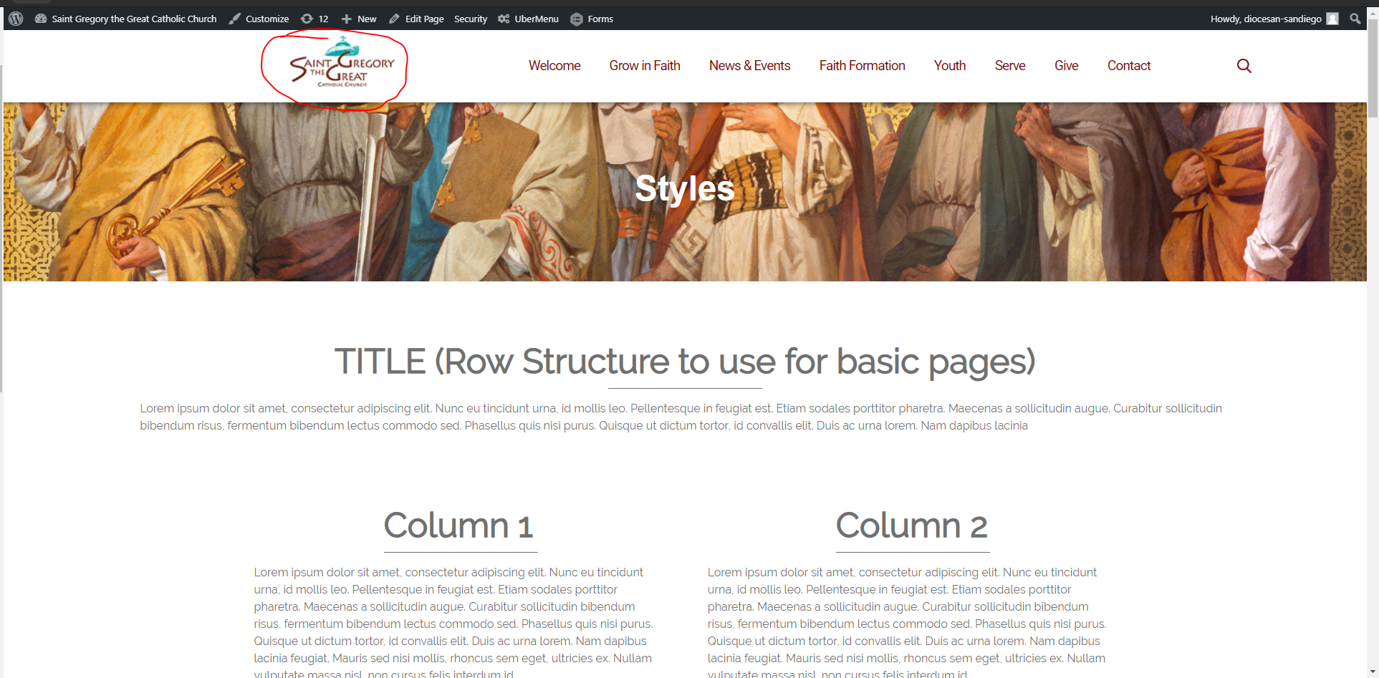This screenshot has width=1379, height=678.
Task: Click Security in the admin bar
Action: coord(470,19)
